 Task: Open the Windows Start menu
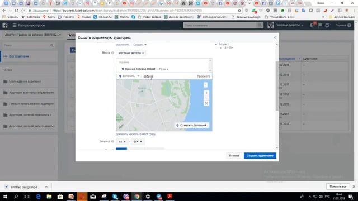(x=5, y=197)
